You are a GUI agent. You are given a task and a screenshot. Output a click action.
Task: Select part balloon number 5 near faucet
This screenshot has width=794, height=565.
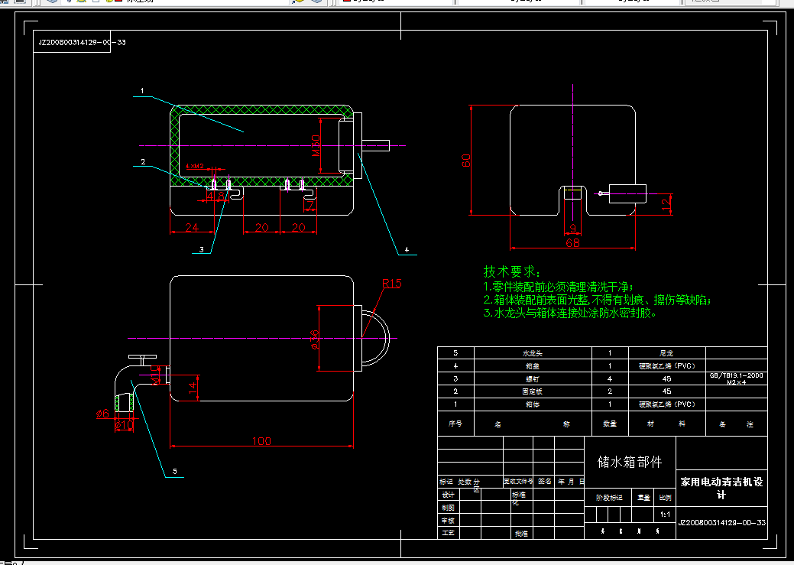point(175,471)
